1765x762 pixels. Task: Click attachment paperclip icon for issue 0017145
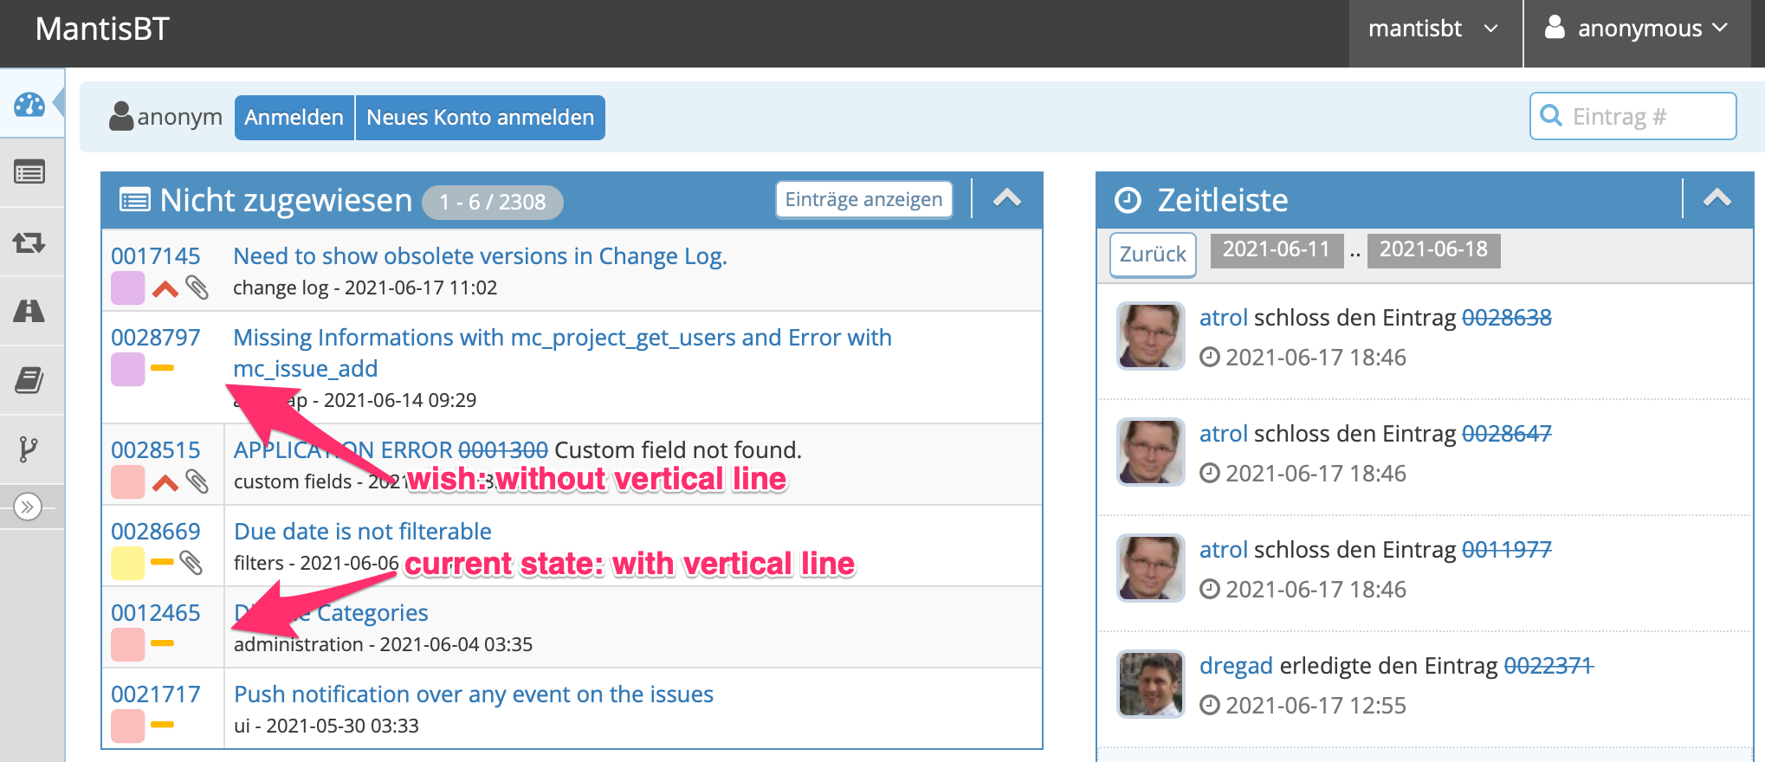pyautogui.click(x=197, y=287)
